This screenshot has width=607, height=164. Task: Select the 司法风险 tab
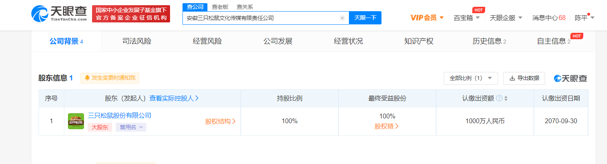(137, 41)
